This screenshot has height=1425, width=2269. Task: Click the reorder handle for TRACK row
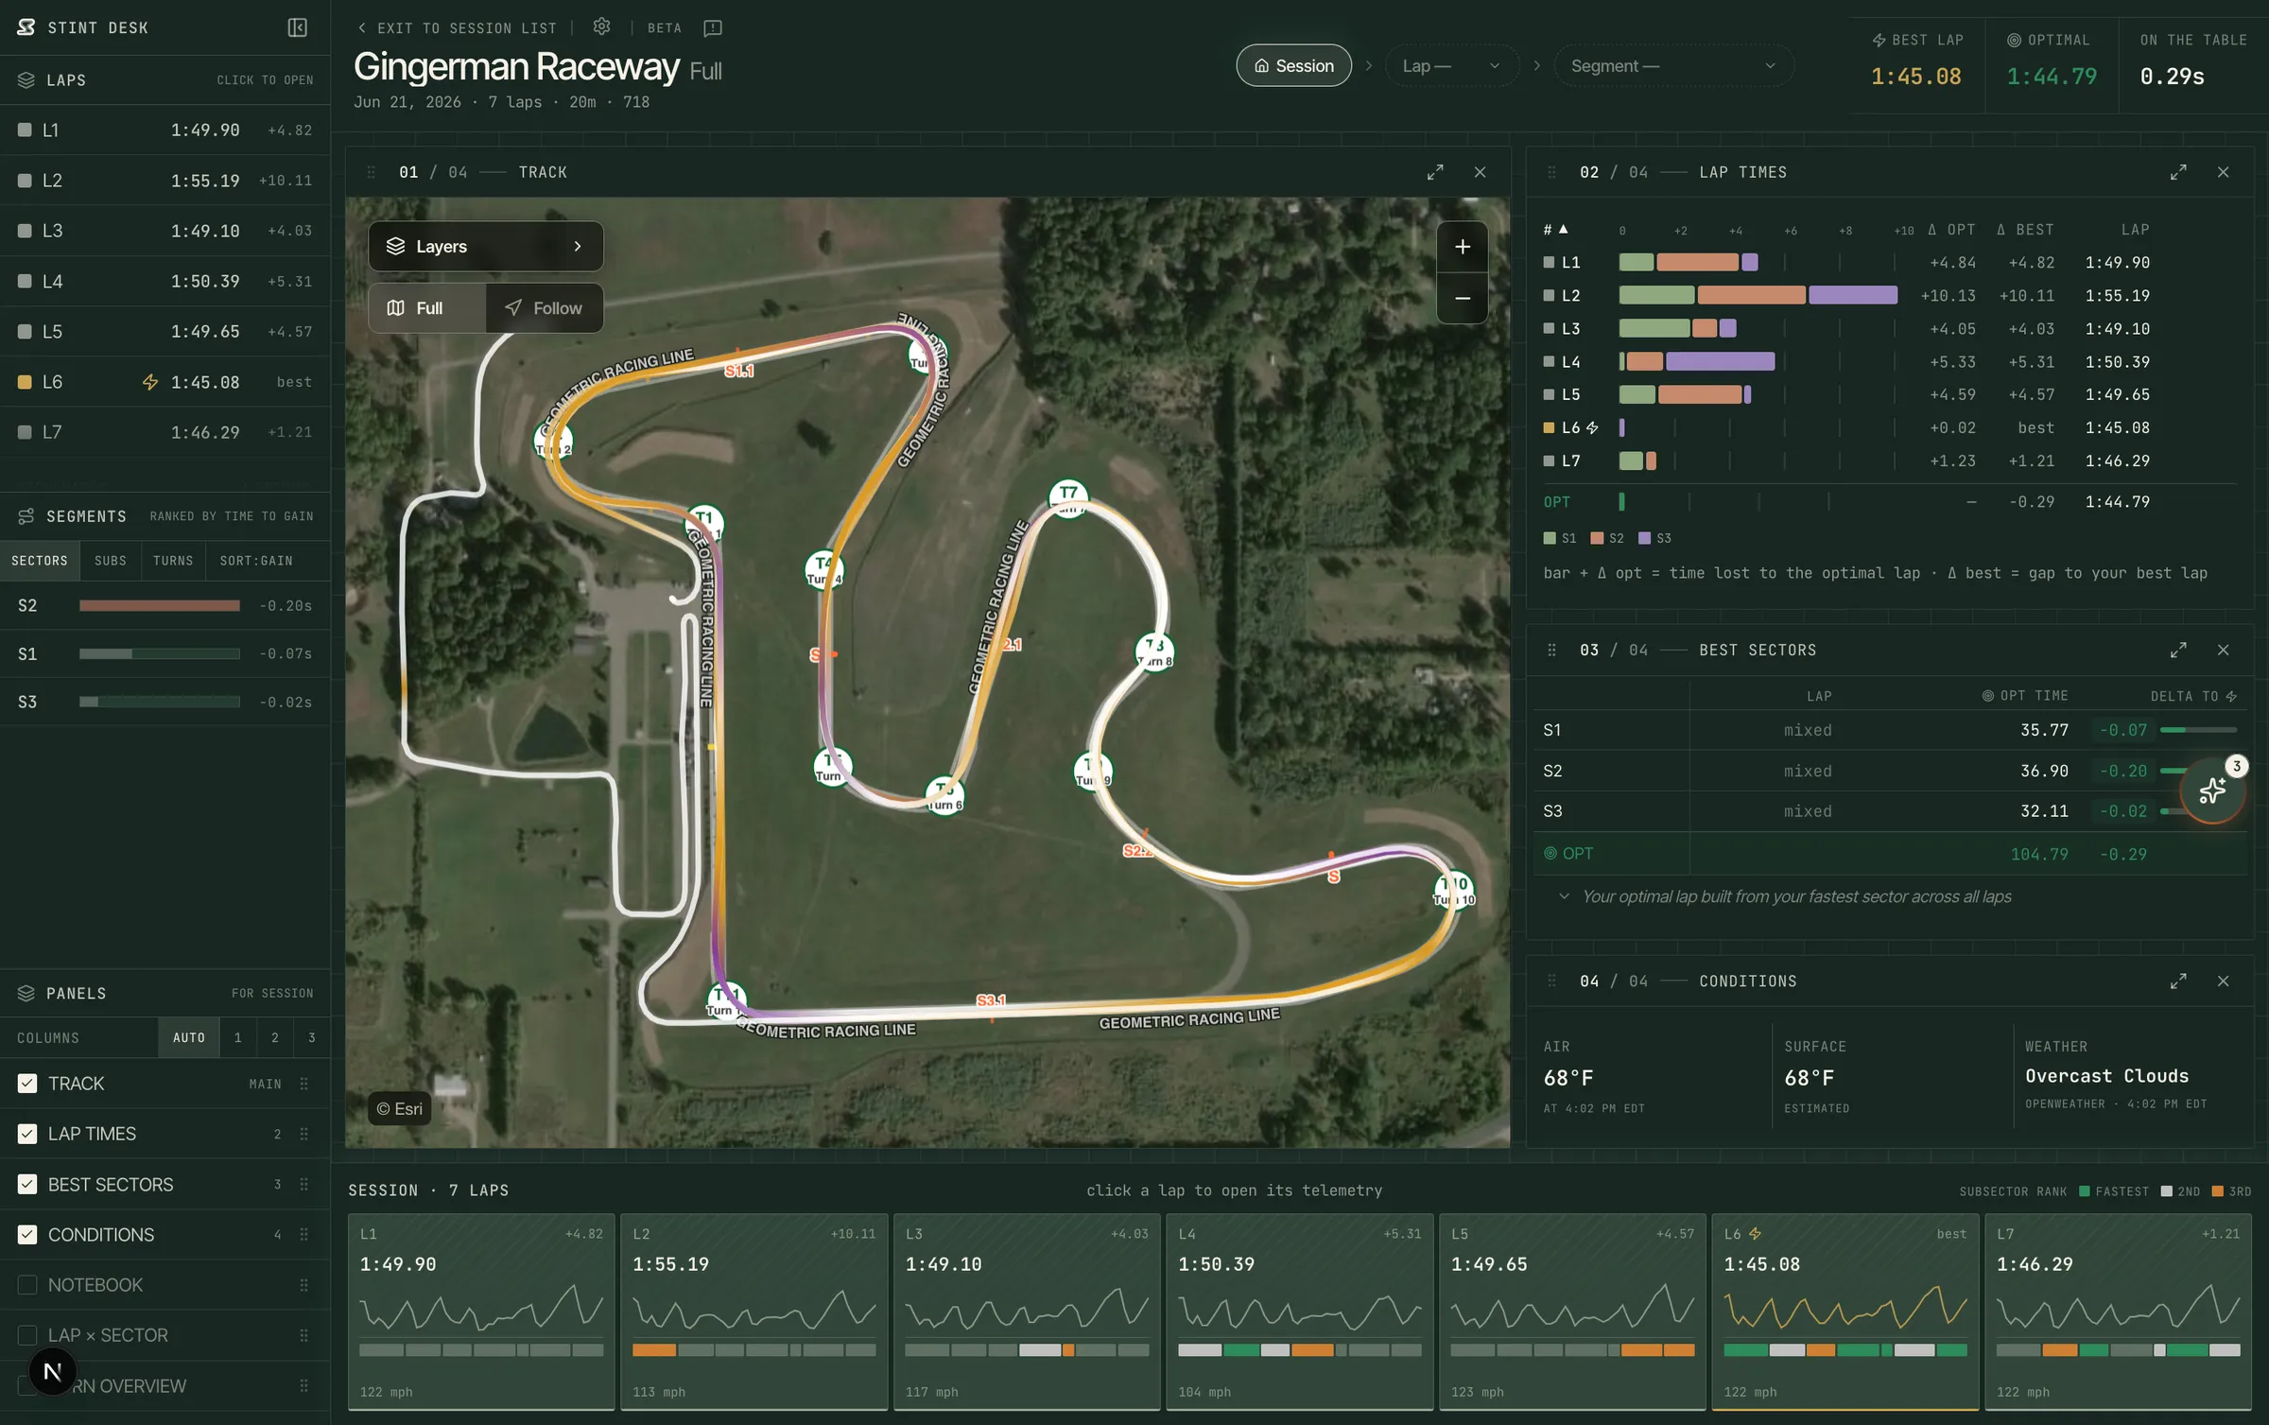(303, 1084)
